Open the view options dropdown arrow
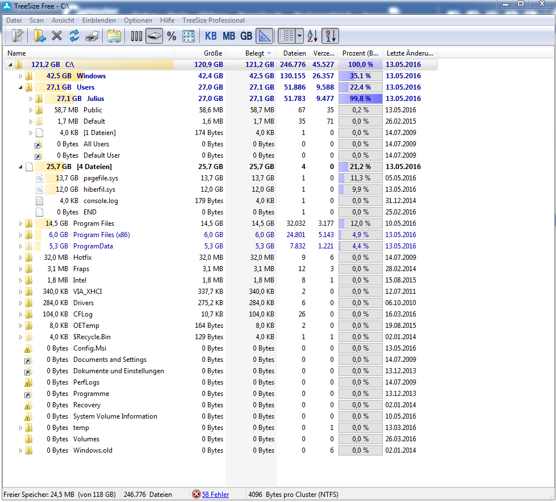Image resolution: width=556 pixels, height=502 pixels. [x=300, y=36]
